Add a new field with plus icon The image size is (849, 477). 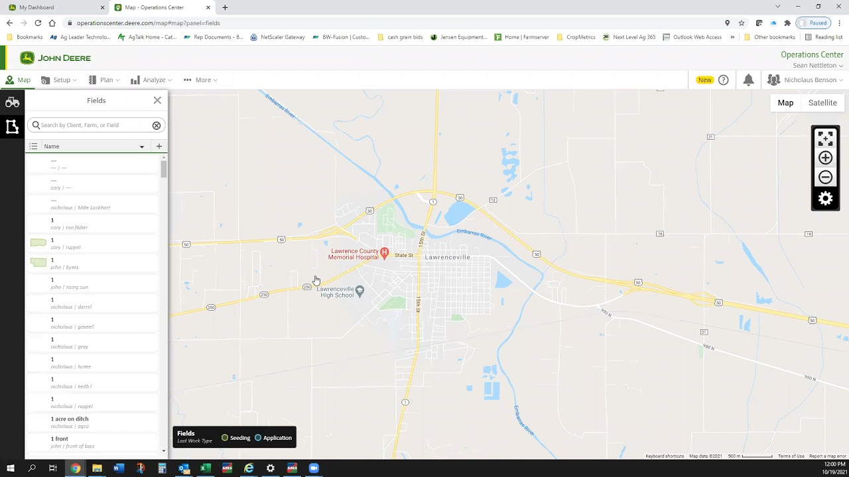coord(159,146)
